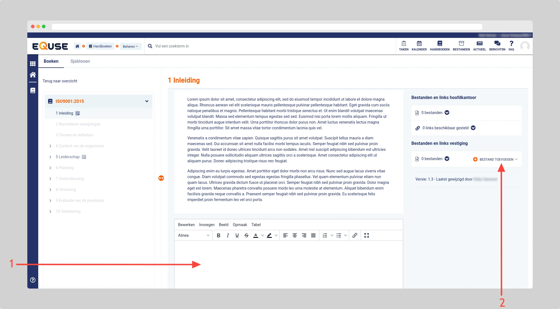Click the help circle icon in sidebar
The height and width of the screenshot is (309, 560).
pyautogui.click(x=33, y=280)
